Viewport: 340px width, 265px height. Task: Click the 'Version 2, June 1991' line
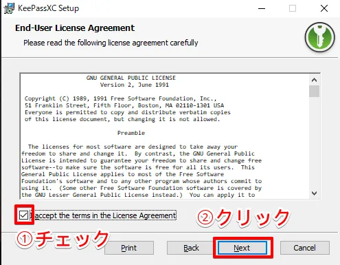click(135, 85)
